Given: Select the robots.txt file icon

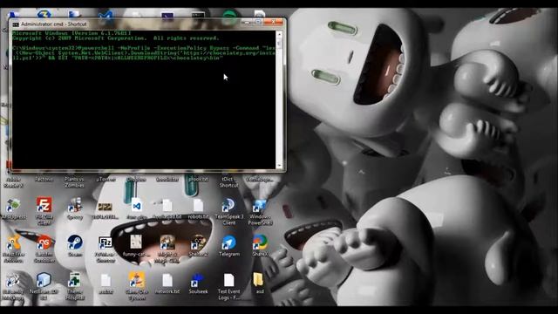Looking at the screenshot, I should click(198, 205).
